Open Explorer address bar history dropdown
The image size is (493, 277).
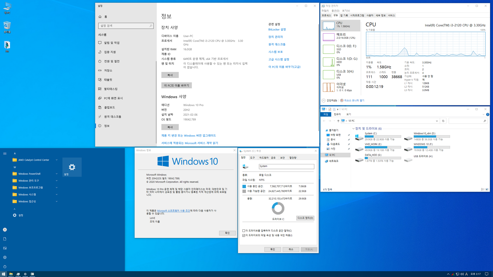pyautogui.click(x=437, y=121)
